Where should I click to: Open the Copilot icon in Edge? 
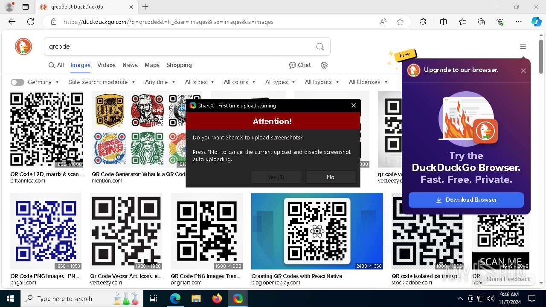pos(536,22)
